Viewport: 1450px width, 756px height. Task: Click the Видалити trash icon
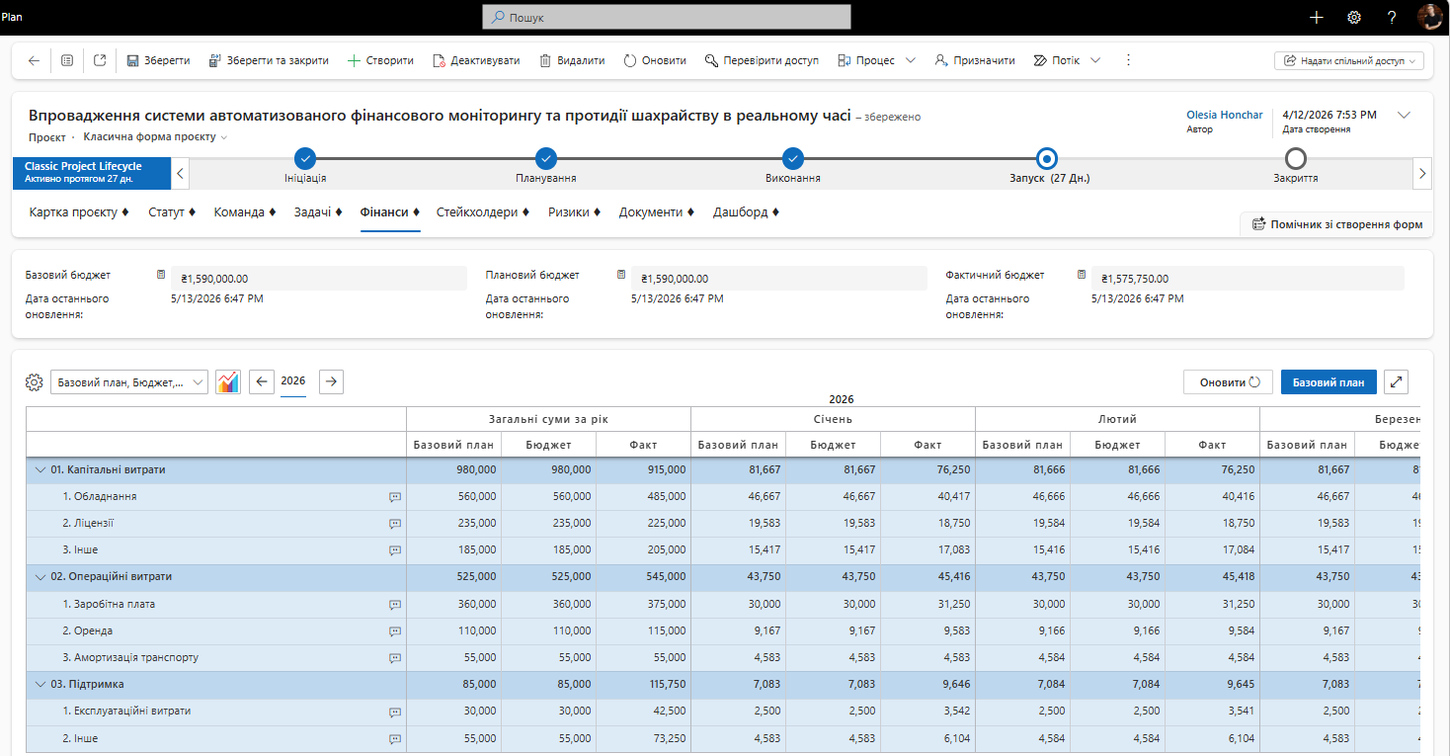pos(545,60)
